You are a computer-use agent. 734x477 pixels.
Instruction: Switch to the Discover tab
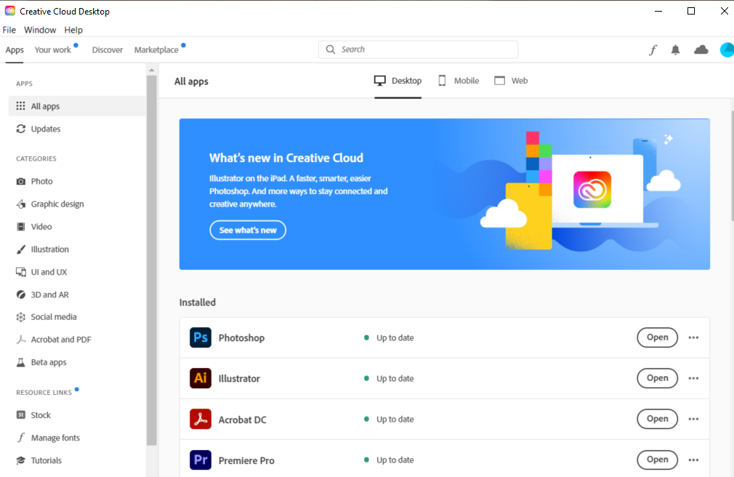click(108, 49)
